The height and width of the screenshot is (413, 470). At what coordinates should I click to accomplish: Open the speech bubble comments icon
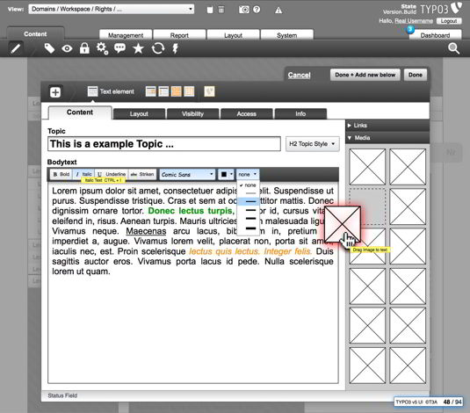coord(119,48)
